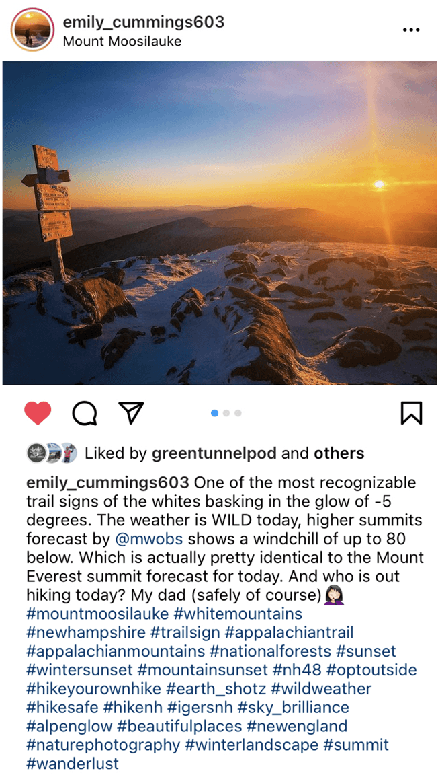
Task: Tap the liker avatars cluster
Action: click(x=52, y=453)
